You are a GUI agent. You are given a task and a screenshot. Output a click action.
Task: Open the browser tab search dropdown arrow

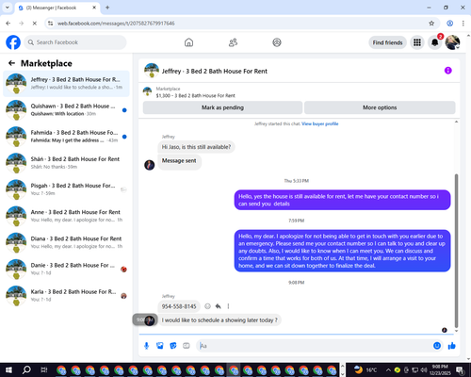click(x=7, y=8)
